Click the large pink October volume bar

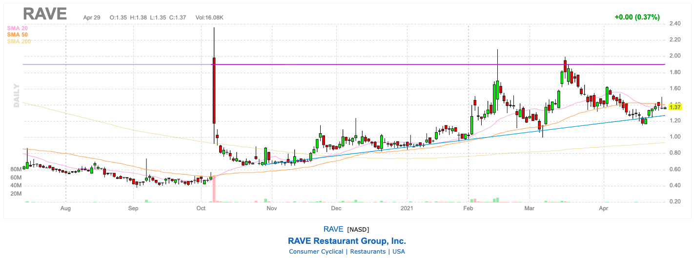pos(214,189)
